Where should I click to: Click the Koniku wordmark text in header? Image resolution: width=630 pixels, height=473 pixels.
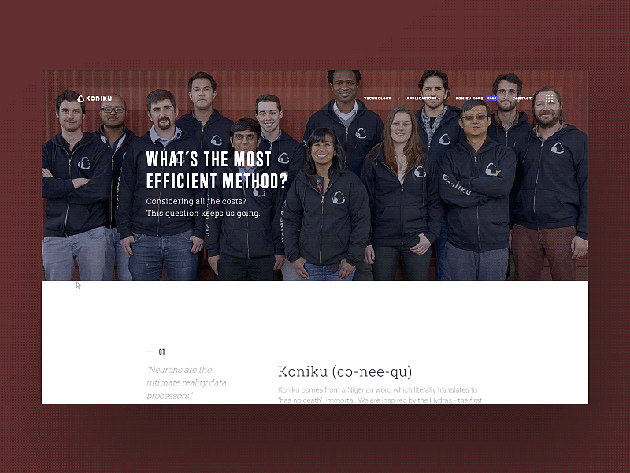coord(99,99)
